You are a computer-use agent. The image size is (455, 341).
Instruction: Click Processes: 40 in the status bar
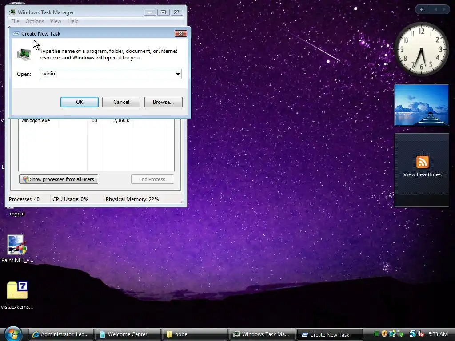coord(24,199)
